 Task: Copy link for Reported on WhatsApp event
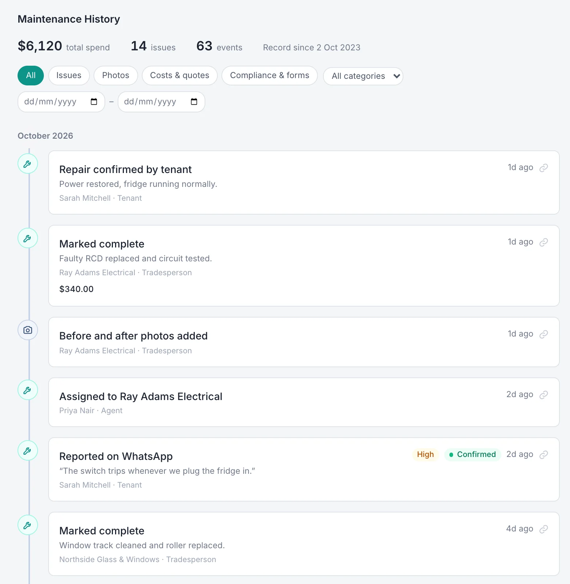pyautogui.click(x=544, y=454)
